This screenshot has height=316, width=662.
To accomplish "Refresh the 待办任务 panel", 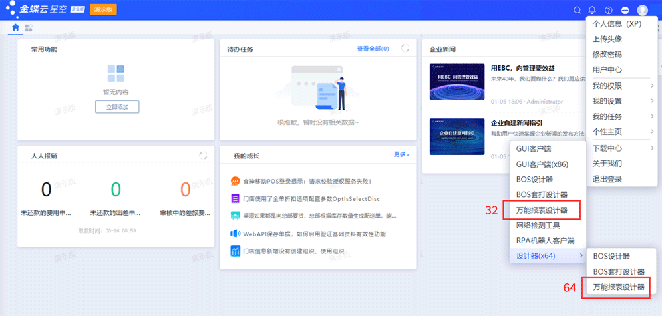I will 405,48.
